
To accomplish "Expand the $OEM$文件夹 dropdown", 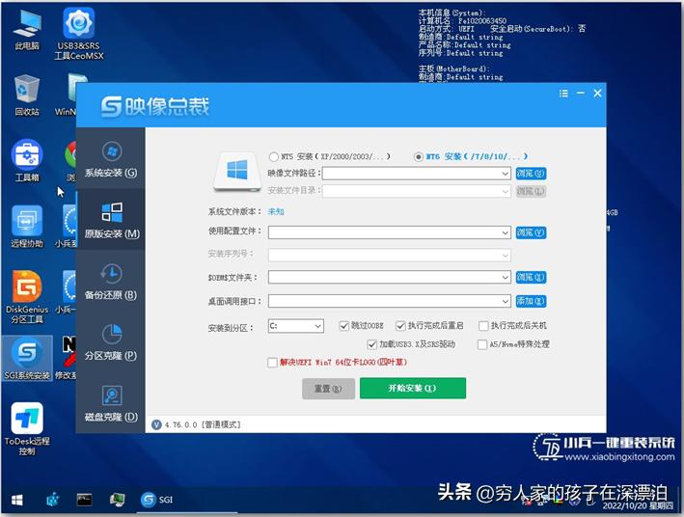I will click(x=505, y=278).
